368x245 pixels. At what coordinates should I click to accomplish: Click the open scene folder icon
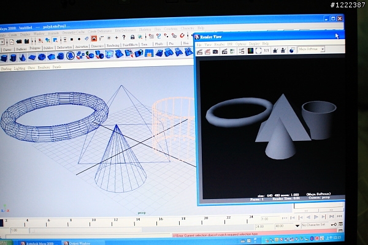tap(19, 42)
